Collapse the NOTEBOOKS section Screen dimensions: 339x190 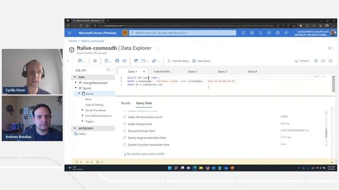pyautogui.click(x=75, y=128)
